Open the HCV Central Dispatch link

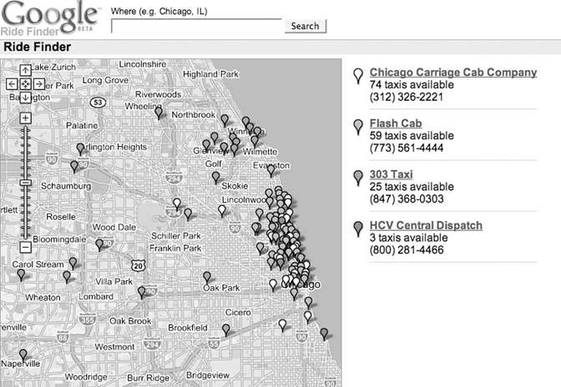click(x=426, y=225)
